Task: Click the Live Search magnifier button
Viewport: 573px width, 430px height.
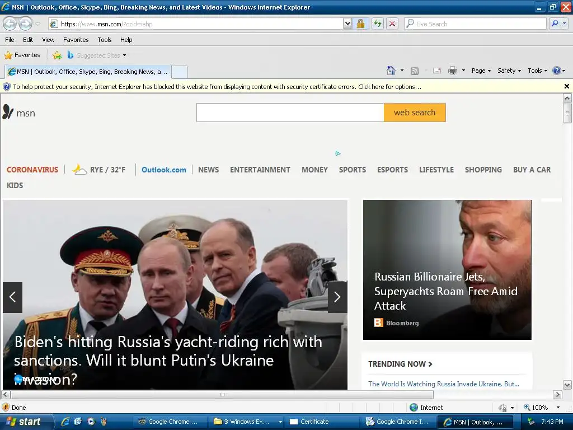Action: (x=555, y=24)
